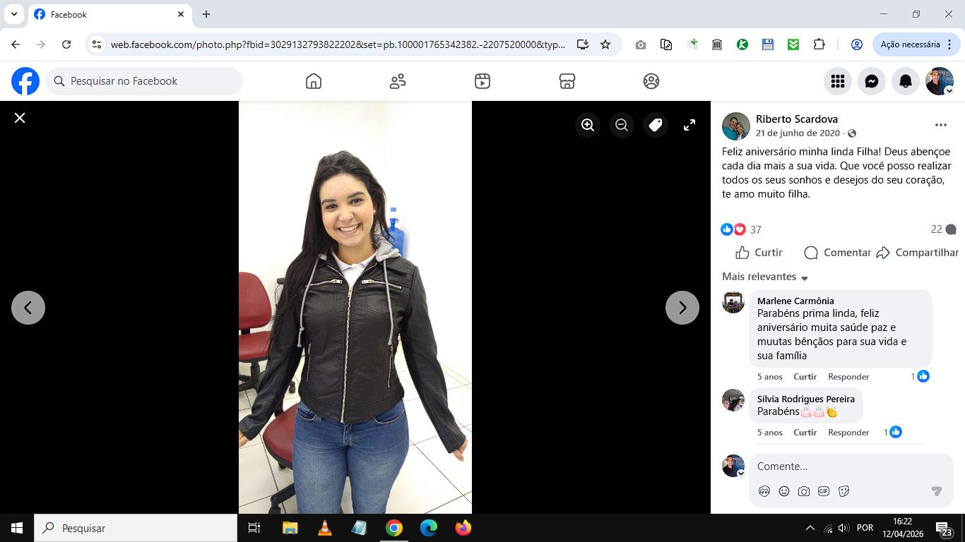Open the post options three-dot menu
Screen dimensions: 965x542
tap(940, 125)
